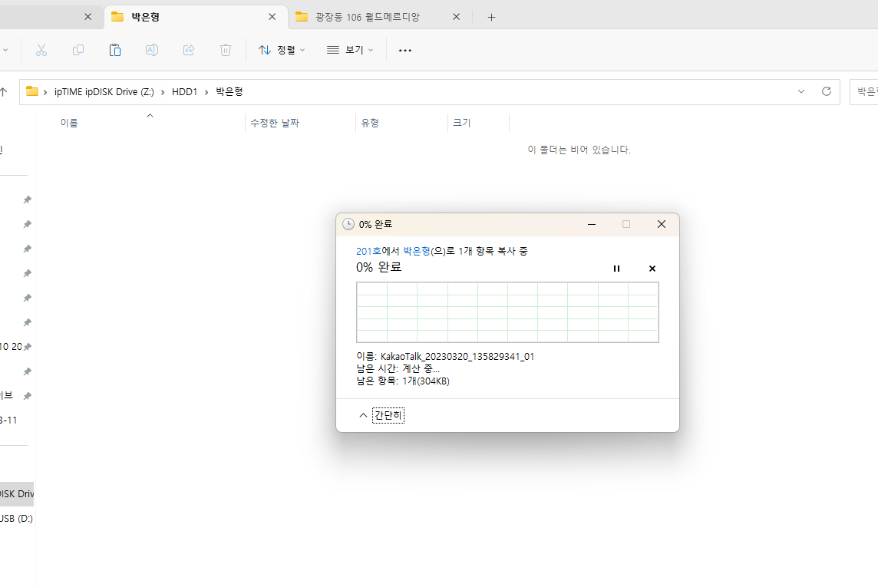Close the 박은형 tab
The height and width of the screenshot is (587, 878).
click(x=272, y=18)
